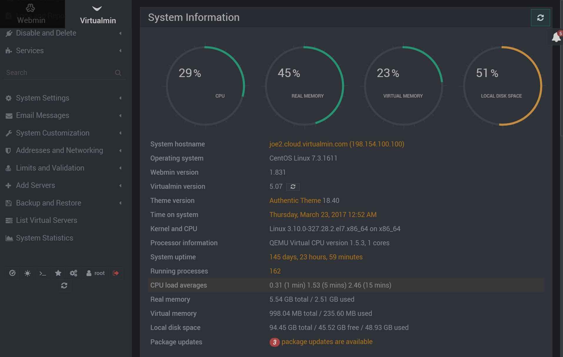The height and width of the screenshot is (357, 563).
Task: Click the Local Disk Space gauge
Action: point(502,86)
